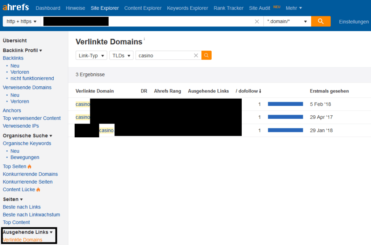Open the Backlinks report

coord(13,58)
